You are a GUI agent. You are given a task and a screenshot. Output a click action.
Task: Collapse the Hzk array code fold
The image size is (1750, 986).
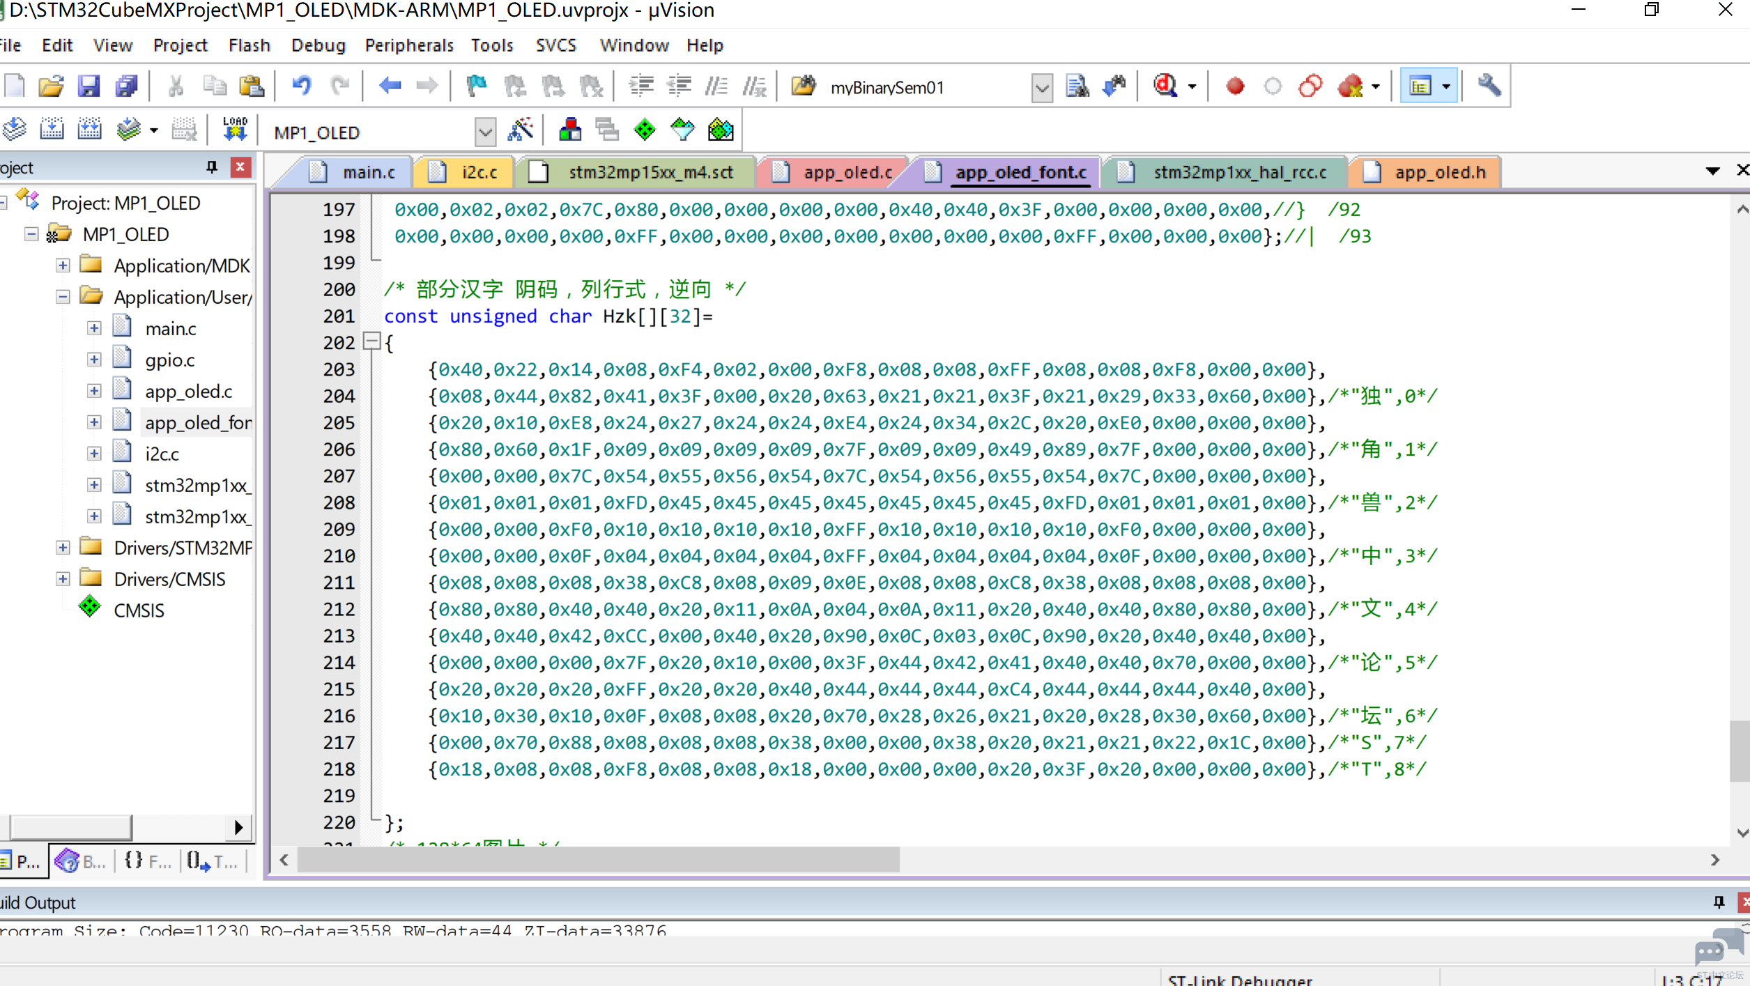click(x=372, y=341)
